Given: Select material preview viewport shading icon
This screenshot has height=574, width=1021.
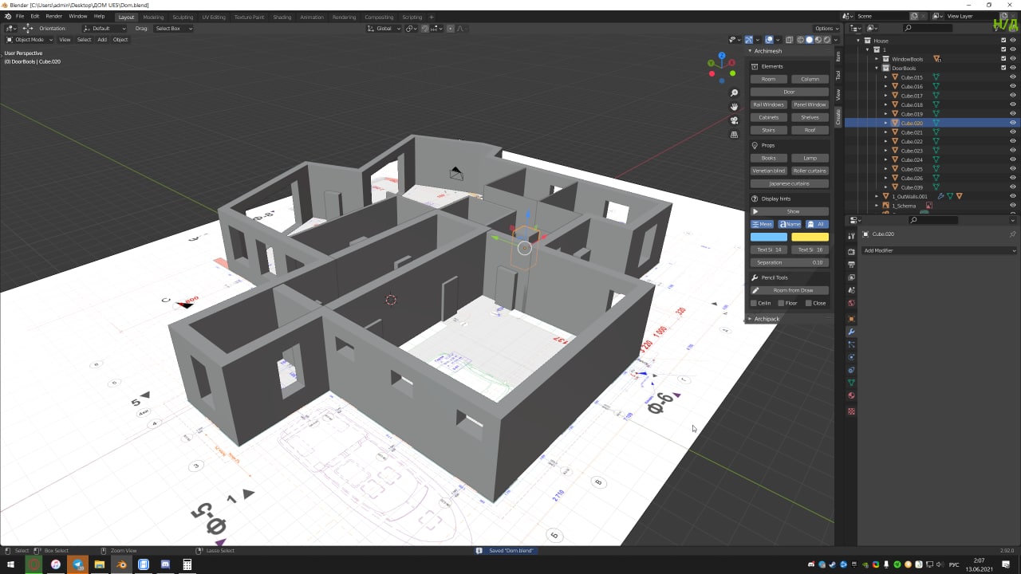Looking at the screenshot, I should [818, 40].
